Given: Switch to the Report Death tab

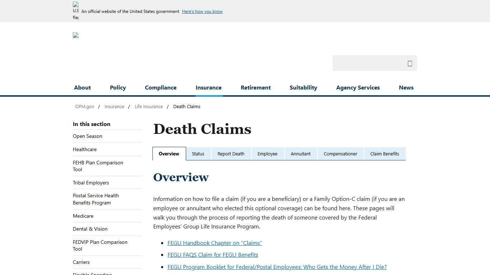Looking at the screenshot, I should (231, 154).
